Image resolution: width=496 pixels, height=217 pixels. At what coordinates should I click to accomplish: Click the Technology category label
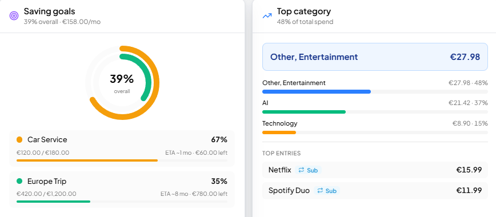tap(279, 123)
